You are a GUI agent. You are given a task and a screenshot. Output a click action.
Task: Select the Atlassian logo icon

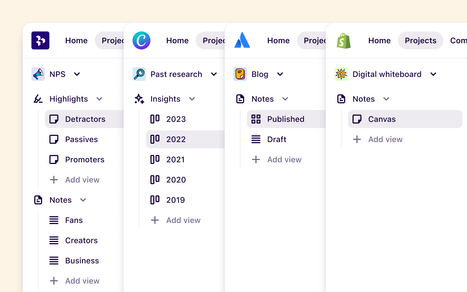(242, 40)
